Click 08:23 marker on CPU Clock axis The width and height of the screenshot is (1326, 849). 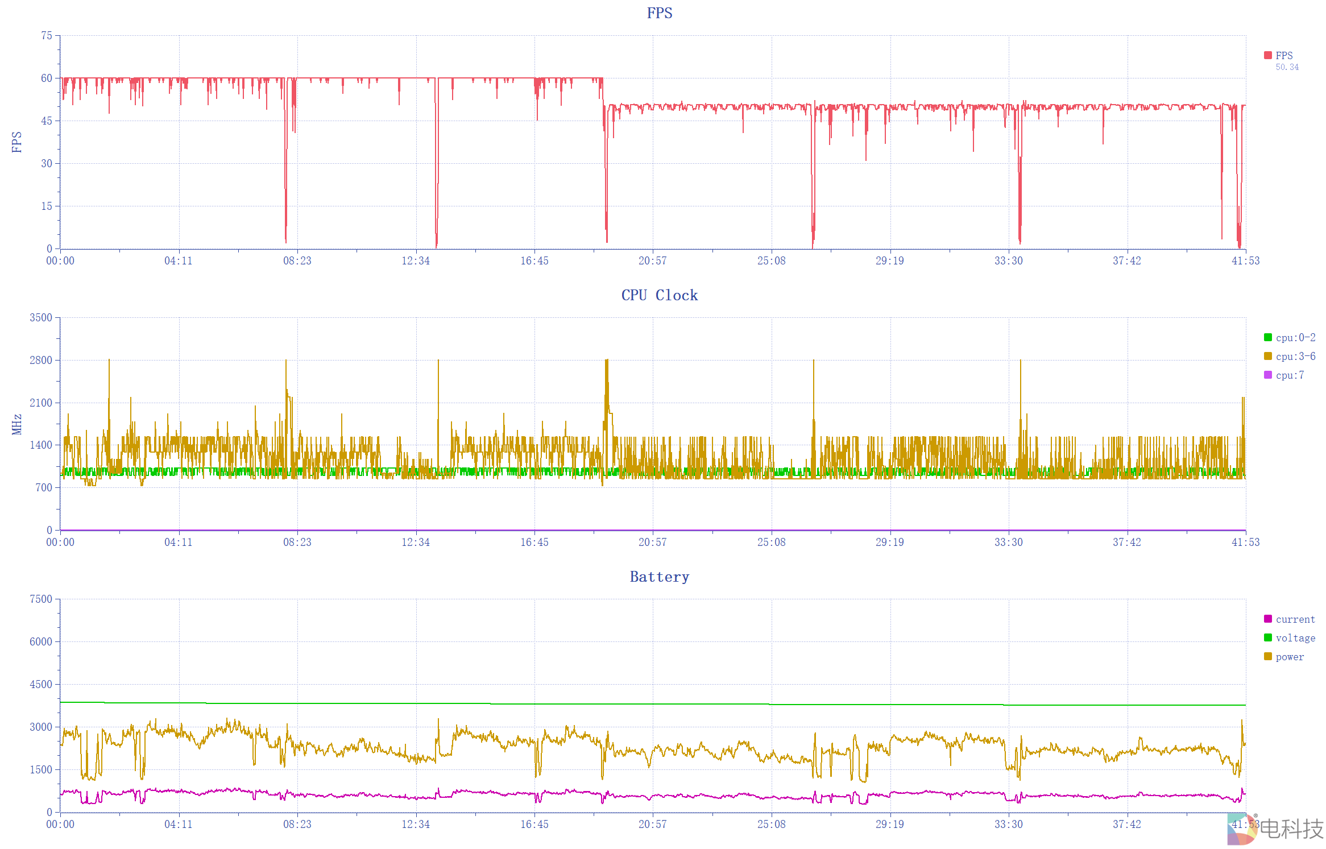point(297,542)
